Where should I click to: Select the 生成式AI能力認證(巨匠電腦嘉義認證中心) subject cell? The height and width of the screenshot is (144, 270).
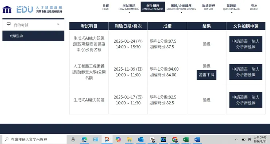[x=89, y=44]
